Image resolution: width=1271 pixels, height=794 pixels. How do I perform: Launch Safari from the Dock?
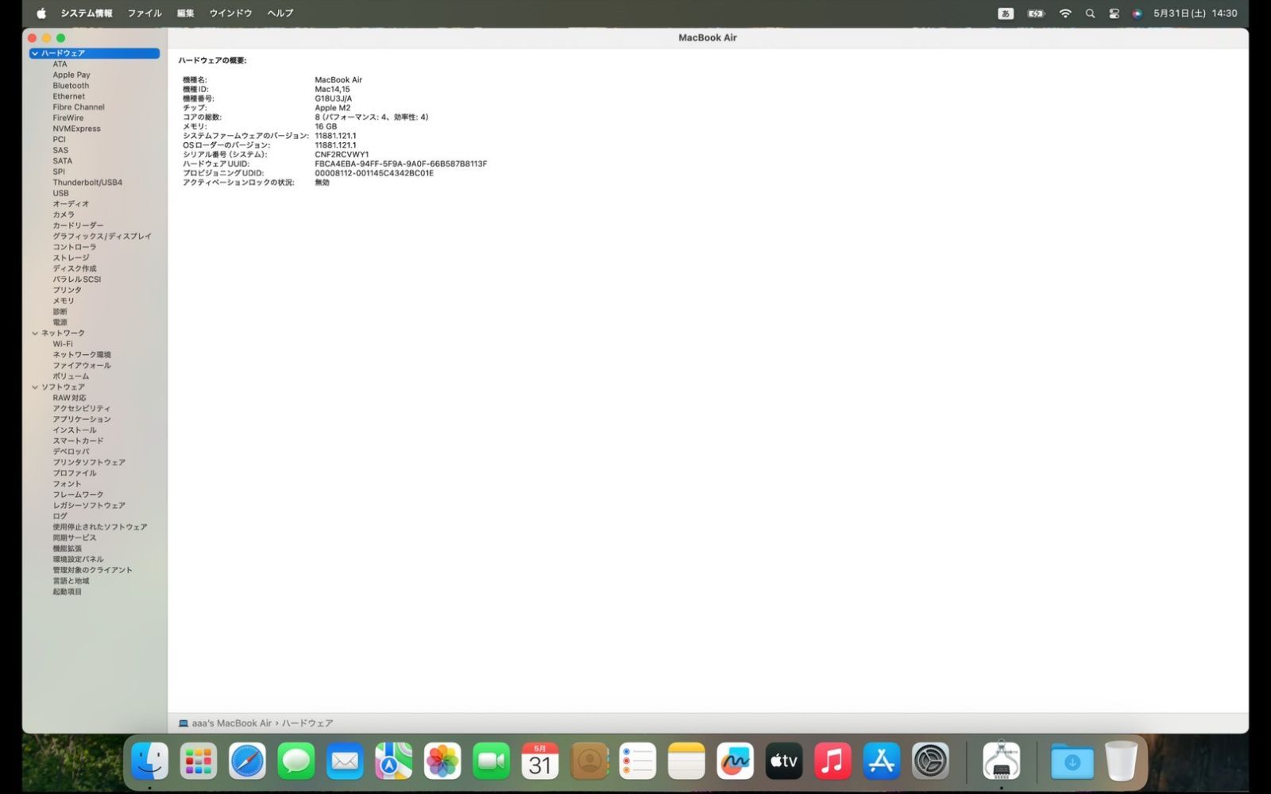[x=247, y=761]
